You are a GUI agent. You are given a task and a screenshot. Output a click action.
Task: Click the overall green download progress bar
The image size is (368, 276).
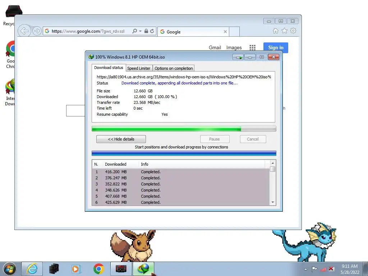click(x=184, y=129)
